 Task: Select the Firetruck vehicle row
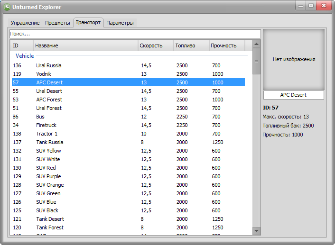[46, 125]
